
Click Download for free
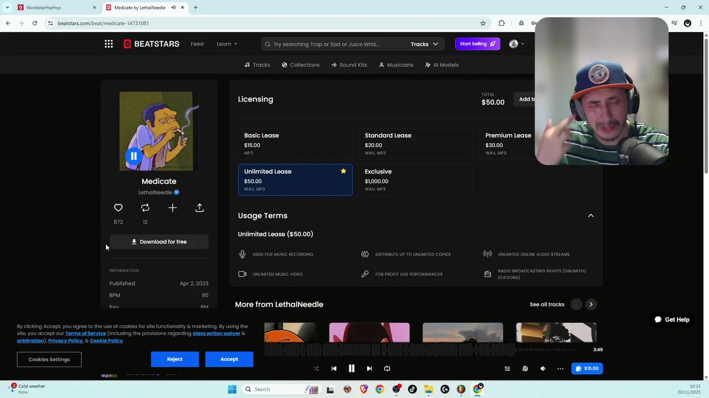point(159,242)
